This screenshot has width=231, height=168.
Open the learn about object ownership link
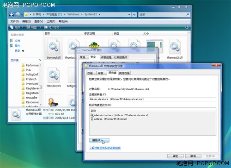tap(105, 148)
